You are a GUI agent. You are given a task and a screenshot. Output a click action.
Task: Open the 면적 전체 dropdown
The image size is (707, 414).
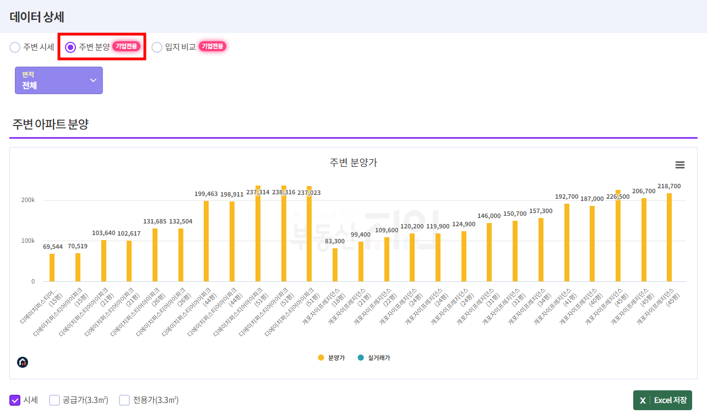pyautogui.click(x=58, y=80)
